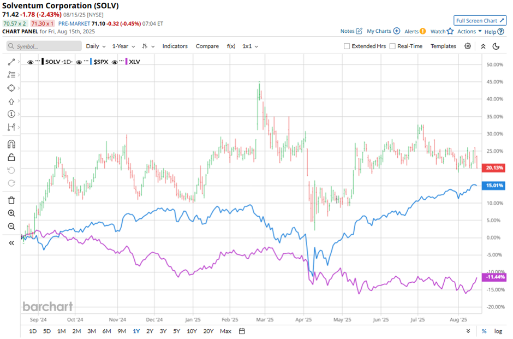Redo the last chart action
Viewport: 513px width, 339px height.
click(11, 183)
